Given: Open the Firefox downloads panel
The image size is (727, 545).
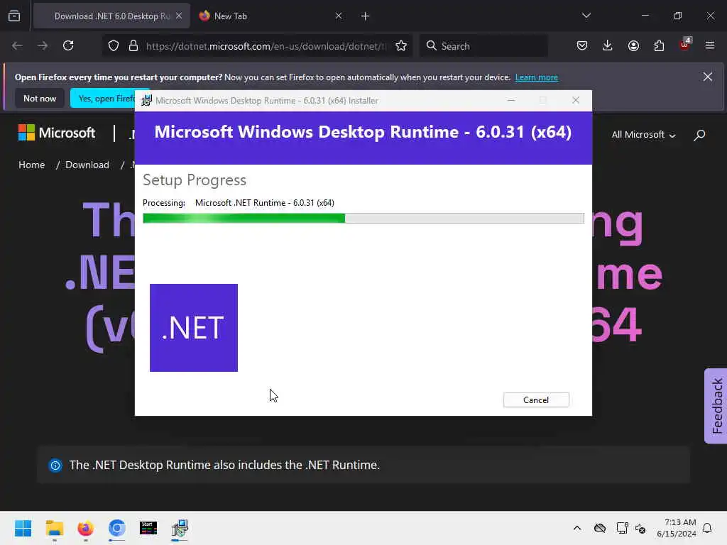Looking at the screenshot, I should (608, 46).
